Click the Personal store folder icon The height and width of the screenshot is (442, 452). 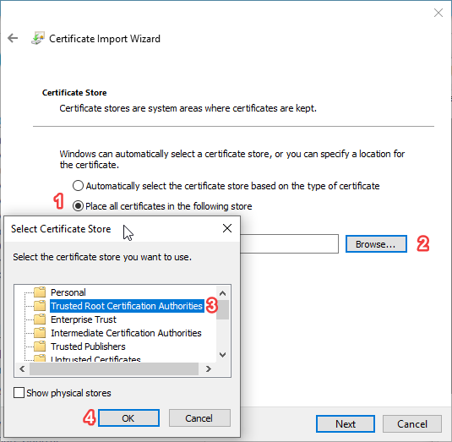tap(40, 292)
